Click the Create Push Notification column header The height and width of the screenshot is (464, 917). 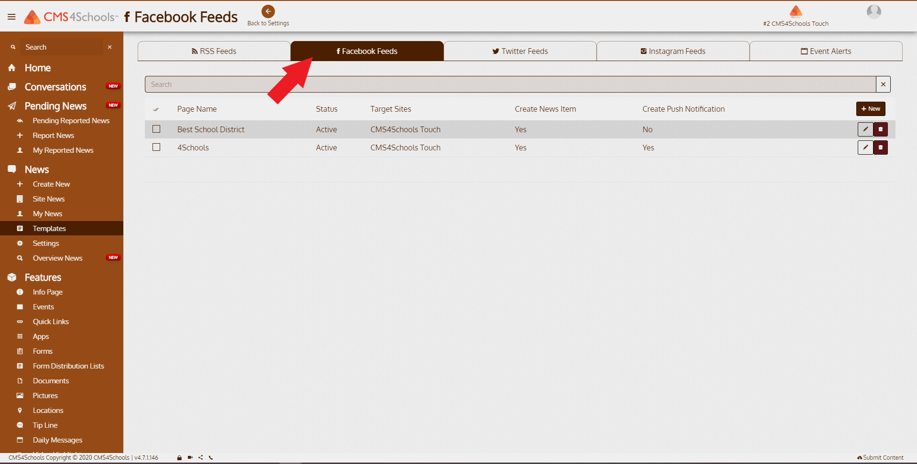pos(684,109)
